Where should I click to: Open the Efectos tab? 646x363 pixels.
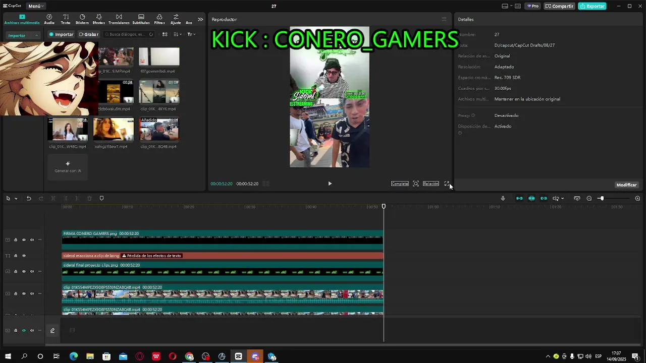[99, 19]
